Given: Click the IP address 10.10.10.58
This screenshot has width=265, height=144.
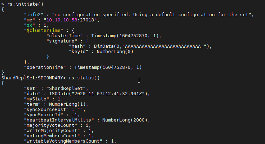Looking at the screenshot, I should coord(62,20).
